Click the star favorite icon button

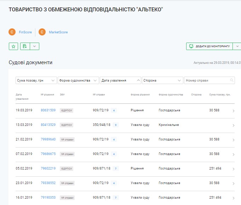click(x=13, y=46)
